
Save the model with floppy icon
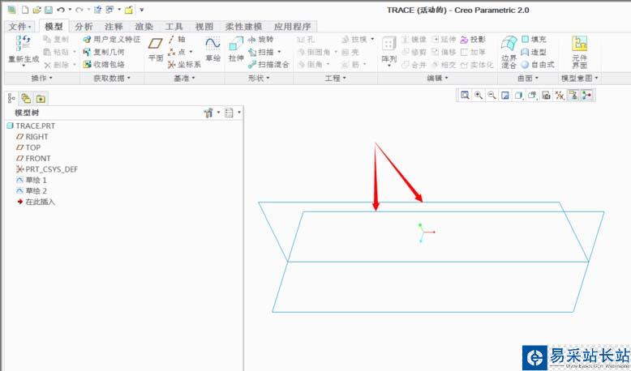49,10
